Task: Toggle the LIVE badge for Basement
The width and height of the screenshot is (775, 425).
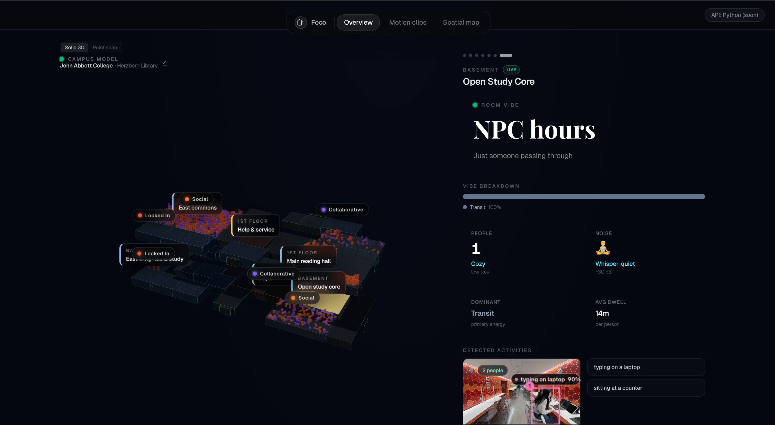Action: (511, 70)
